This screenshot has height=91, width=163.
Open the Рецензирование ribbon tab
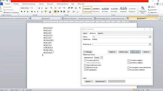coord(62,4)
